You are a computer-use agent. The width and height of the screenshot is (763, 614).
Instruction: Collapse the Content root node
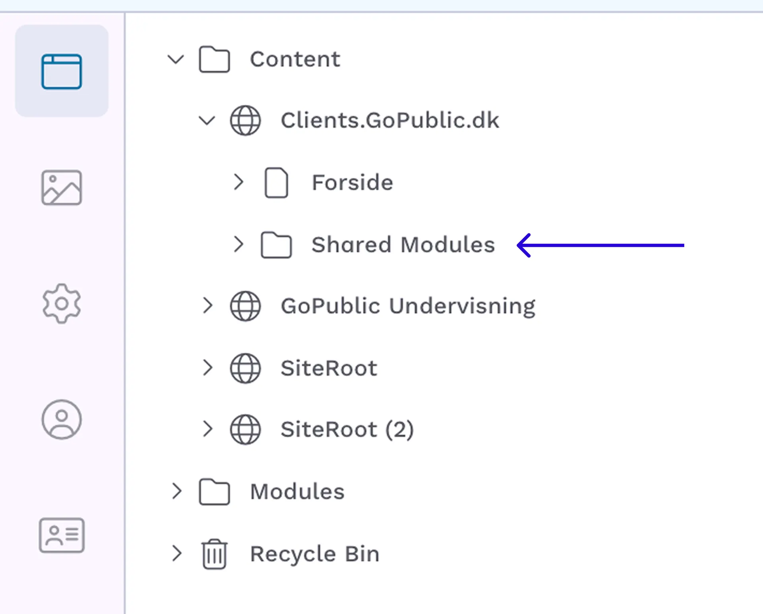click(175, 60)
